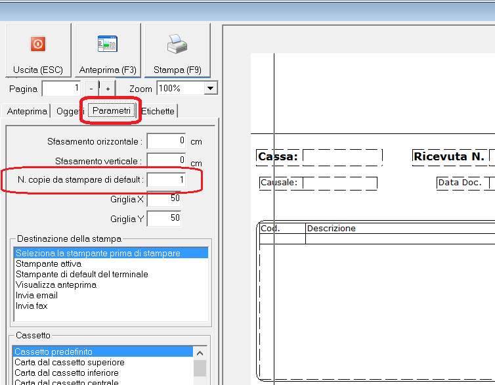Click the N. copie da stampare field
This screenshot has width=495, height=385.
[x=166, y=180]
